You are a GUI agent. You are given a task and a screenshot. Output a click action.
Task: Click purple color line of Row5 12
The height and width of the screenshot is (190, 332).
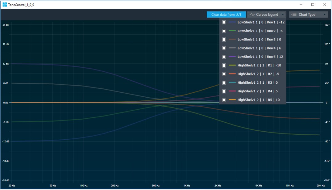tap(232, 57)
